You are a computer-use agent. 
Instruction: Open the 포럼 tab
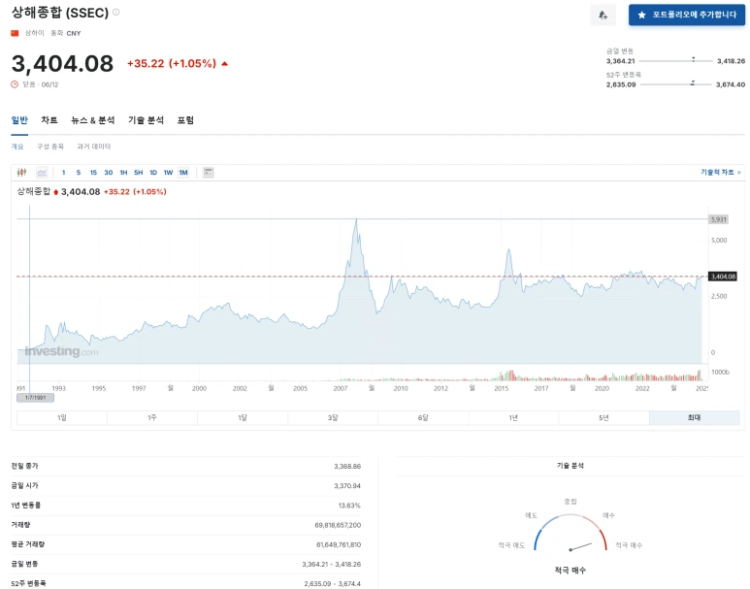pos(185,120)
